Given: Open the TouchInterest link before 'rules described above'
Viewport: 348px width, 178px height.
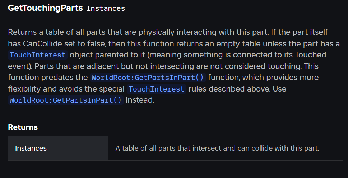Looking at the screenshot, I should pos(157,89).
